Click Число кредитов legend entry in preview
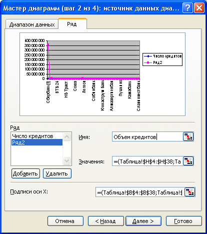This screenshot has height=234, width=207. (x=162, y=56)
